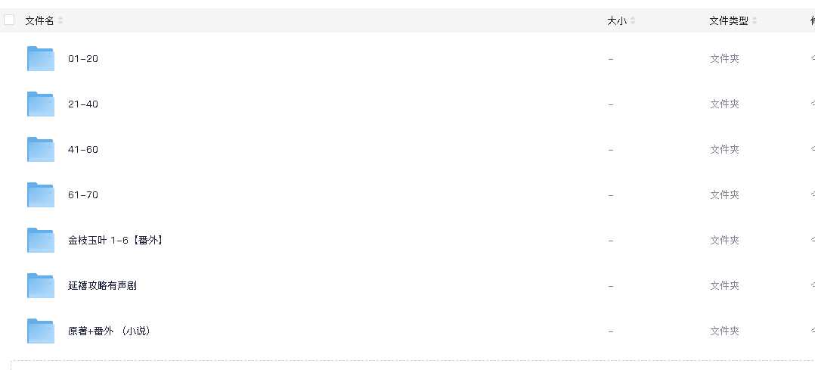Click the 21-40 folder name
815x370 pixels.
coord(83,104)
